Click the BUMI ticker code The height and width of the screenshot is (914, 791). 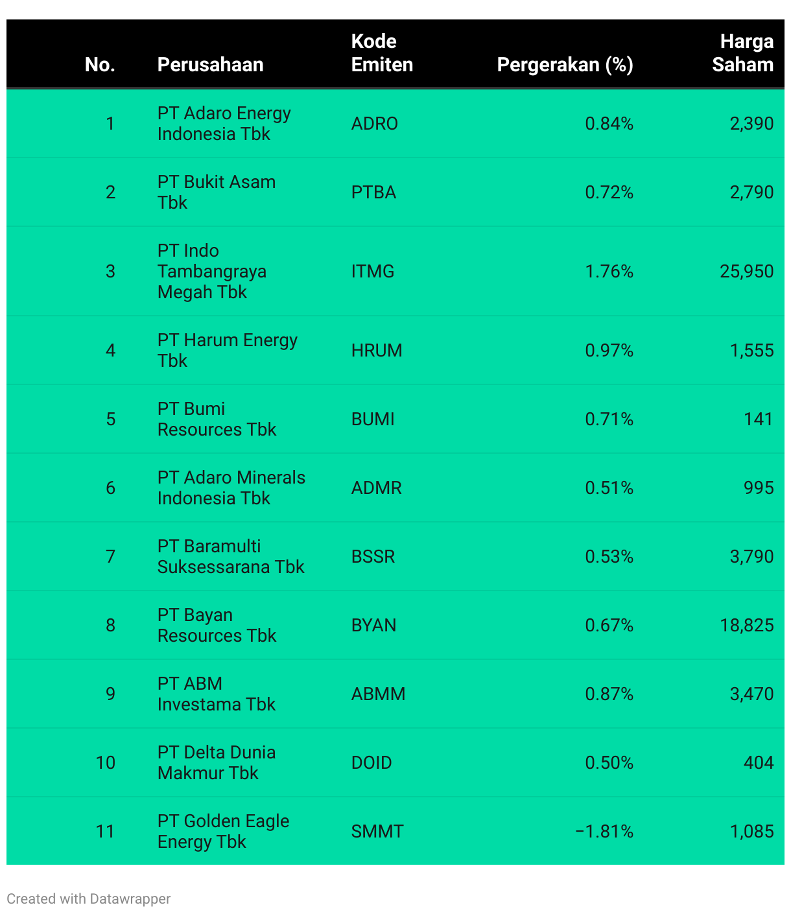point(373,419)
